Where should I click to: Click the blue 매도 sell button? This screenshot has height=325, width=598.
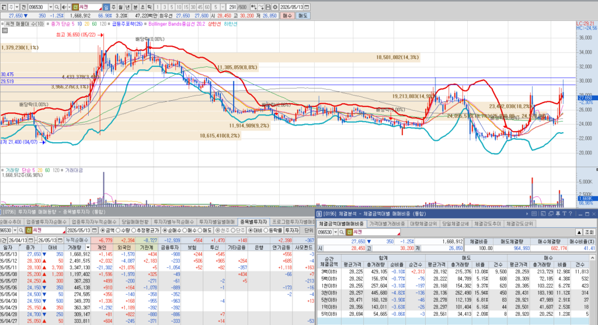[x=303, y=16]
